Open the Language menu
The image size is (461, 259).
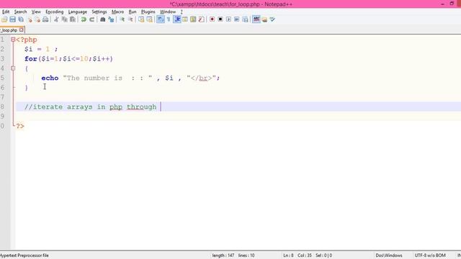tap(78, 12)
